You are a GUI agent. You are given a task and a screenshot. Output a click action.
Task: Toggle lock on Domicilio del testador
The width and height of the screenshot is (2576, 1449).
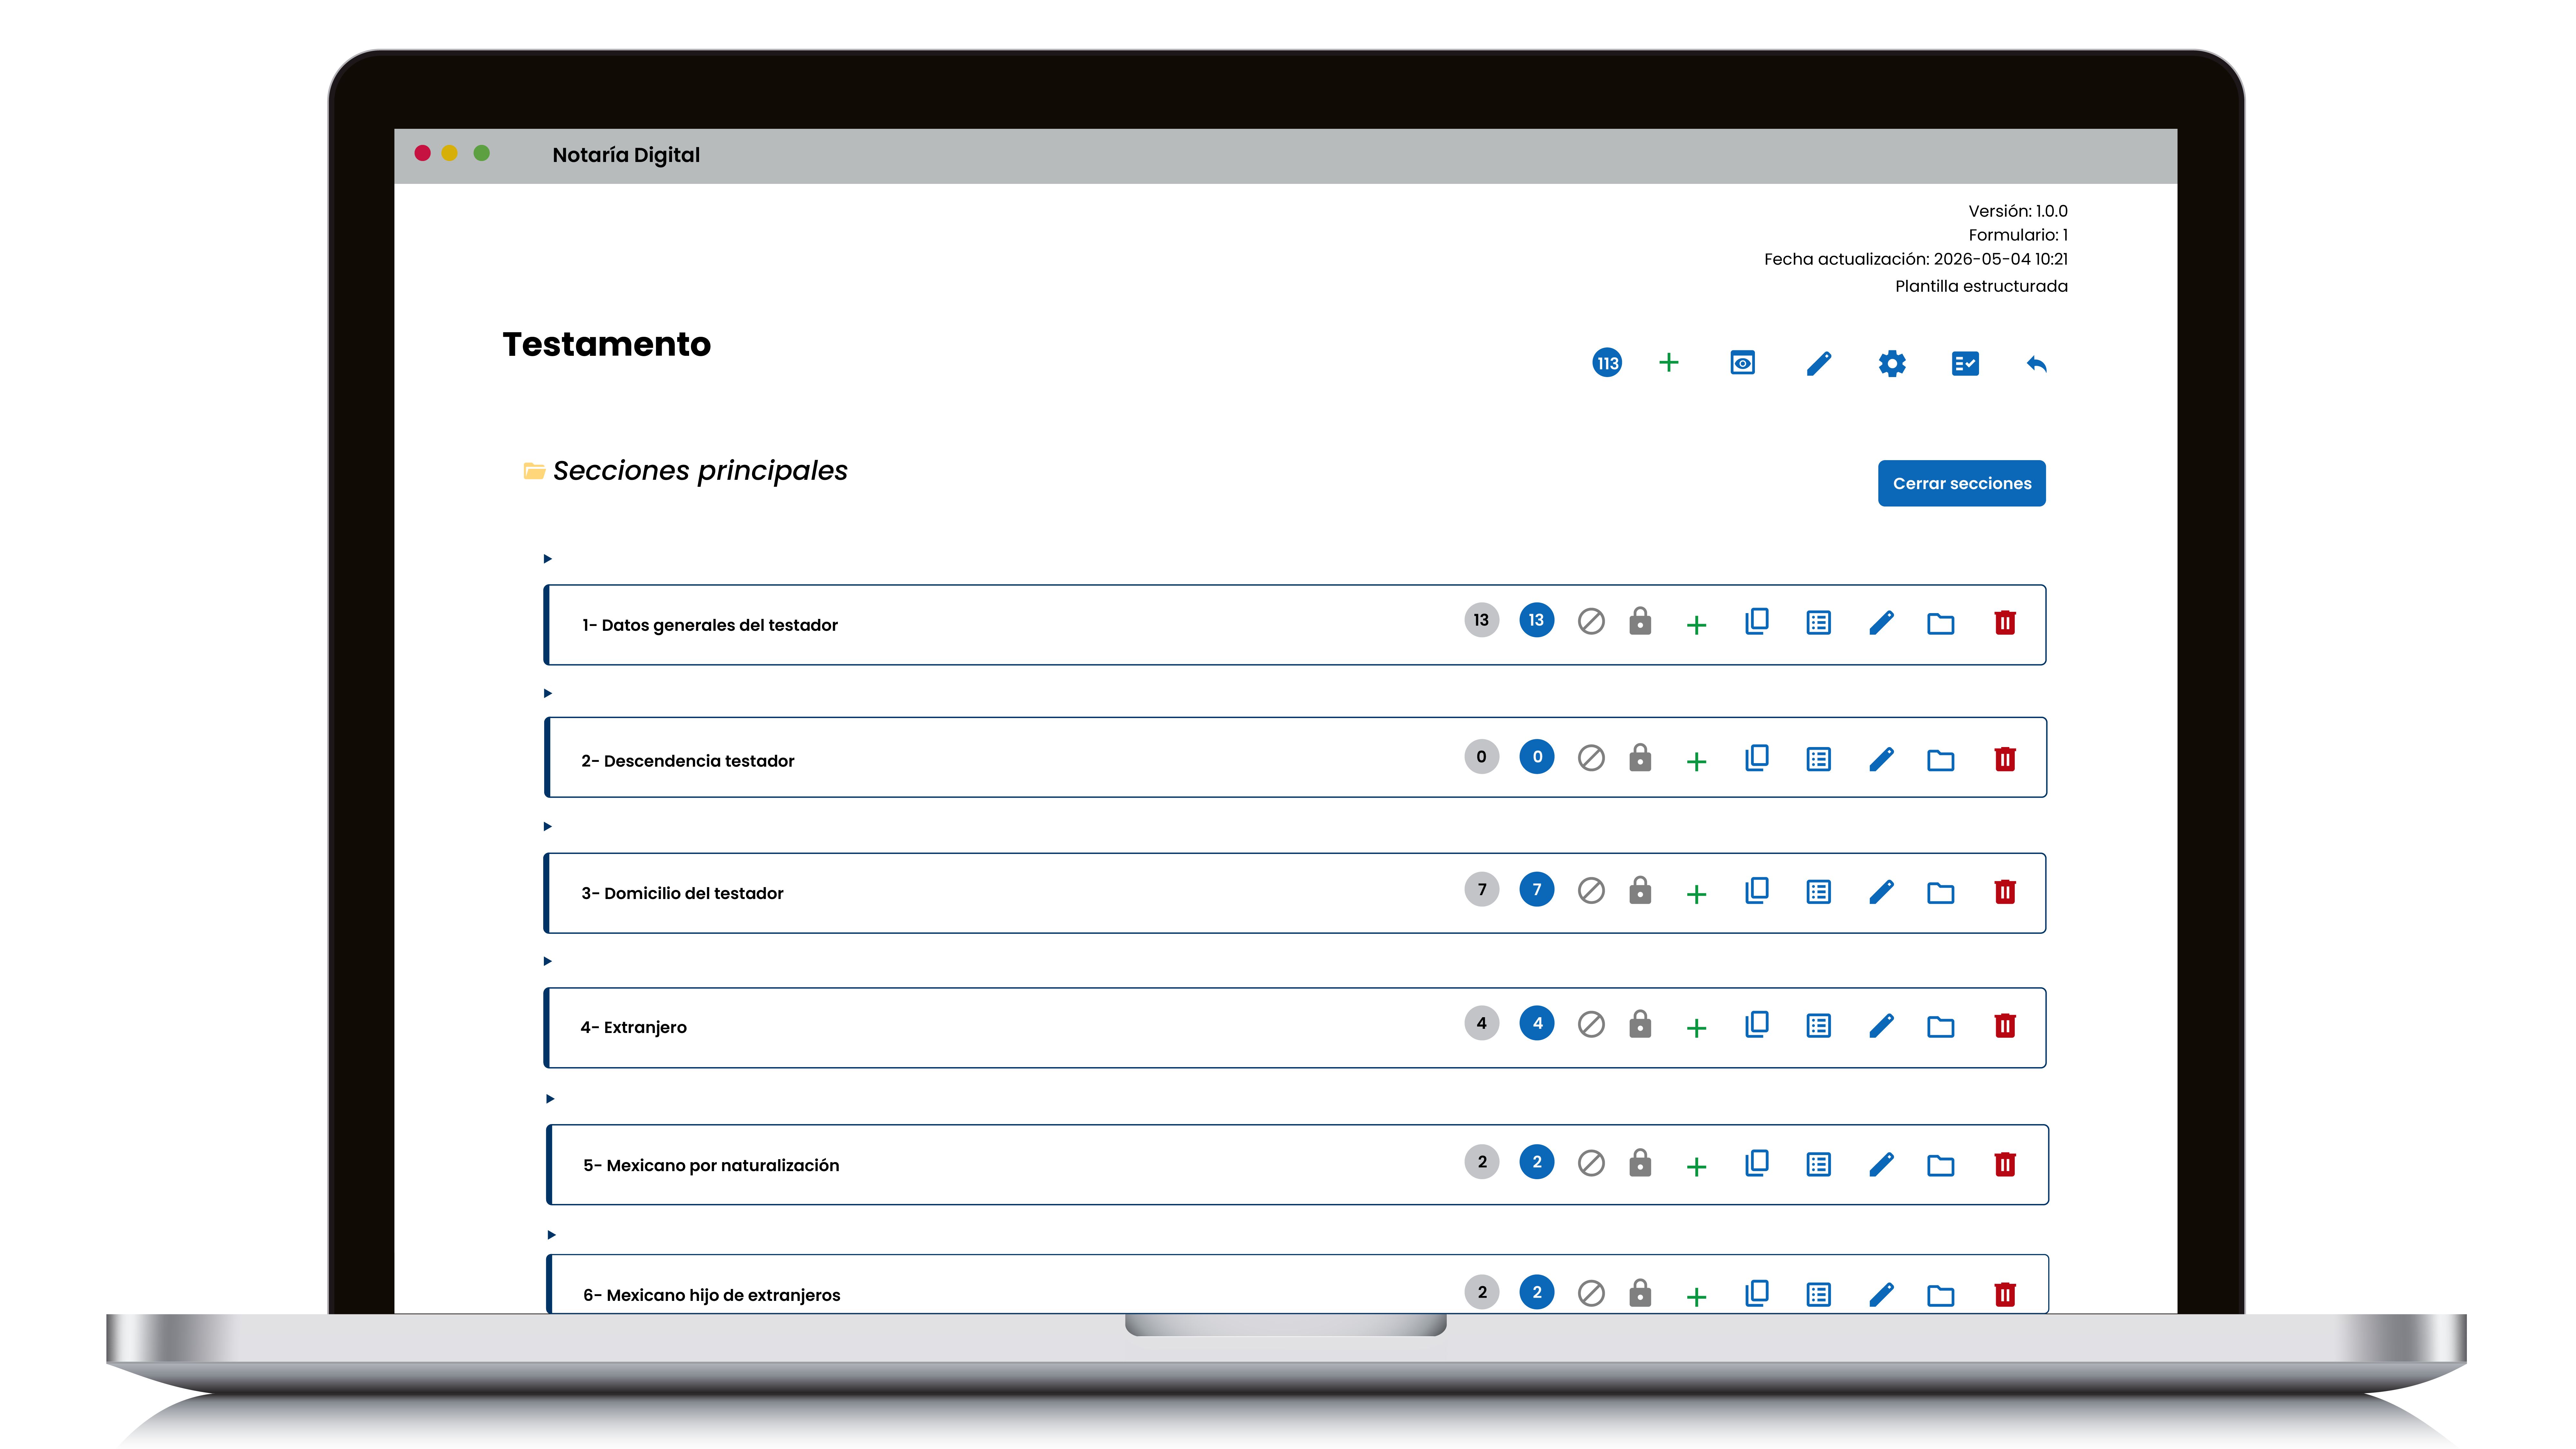pos(1640,890)
